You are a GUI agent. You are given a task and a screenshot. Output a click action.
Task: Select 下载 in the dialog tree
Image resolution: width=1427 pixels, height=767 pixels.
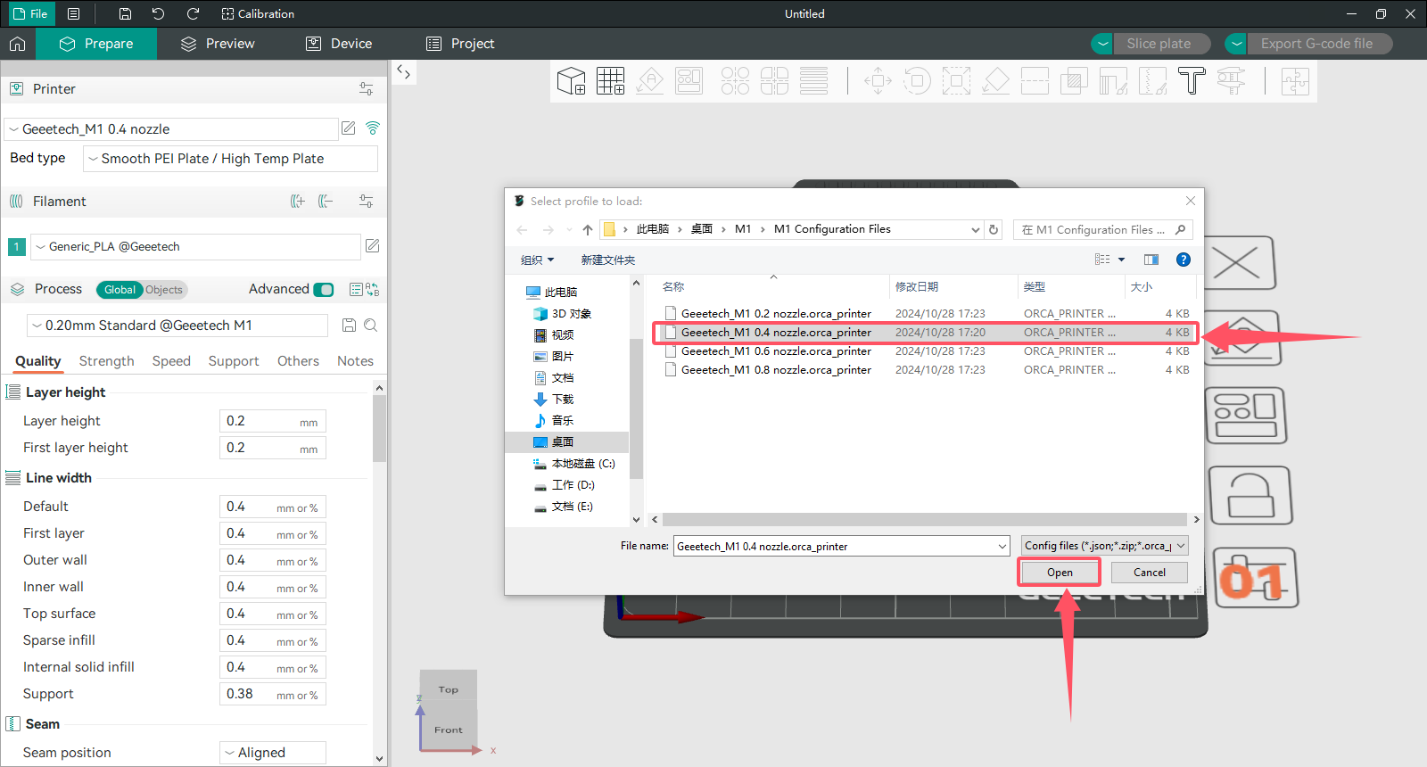pos(562,400)
